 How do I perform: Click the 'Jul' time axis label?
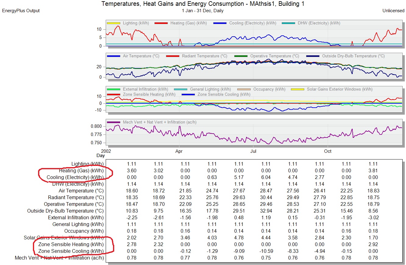[253, 151]
